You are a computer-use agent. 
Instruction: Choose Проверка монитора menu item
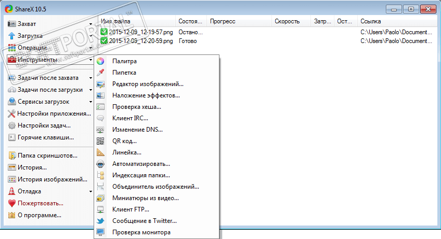pyautogui.click(x=157, y=232)
